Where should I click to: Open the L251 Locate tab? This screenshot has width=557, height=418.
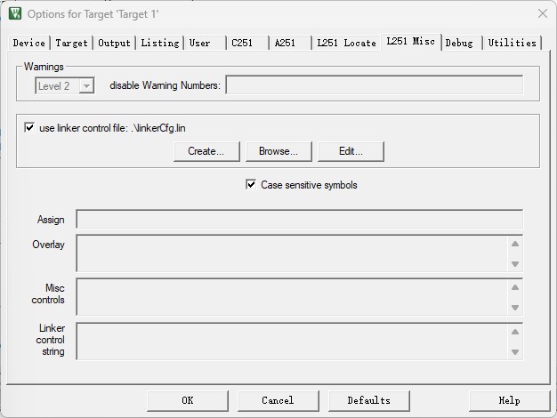pos(346,43)
